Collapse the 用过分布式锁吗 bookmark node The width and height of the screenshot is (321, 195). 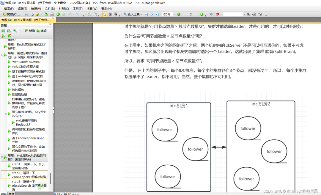point(2,55)
